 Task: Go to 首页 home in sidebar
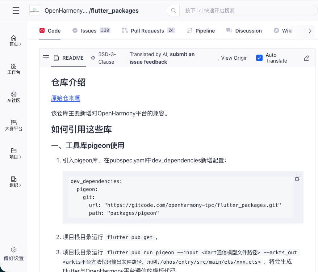click(x=14, y=41)
